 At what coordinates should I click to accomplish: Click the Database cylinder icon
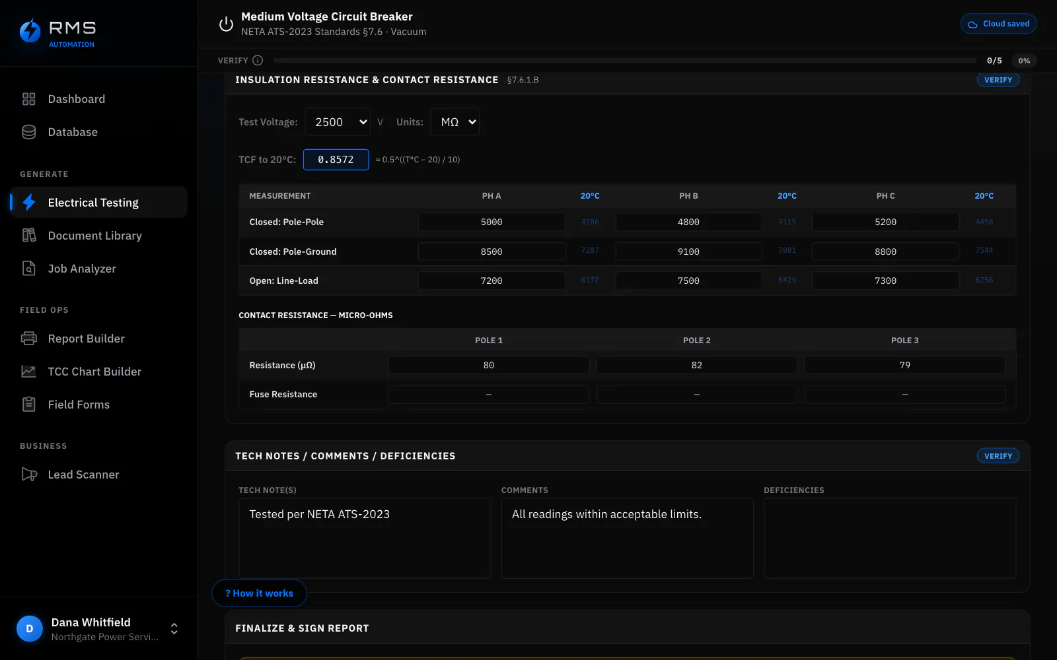coord(28,132)
